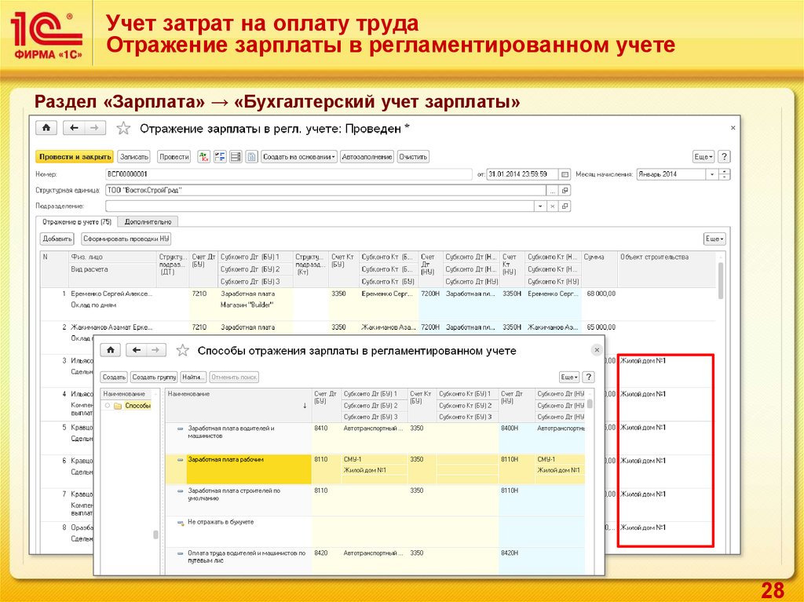Select row Оплата труда водителей и машинистов
804x602 pixels.
(375, 560)
